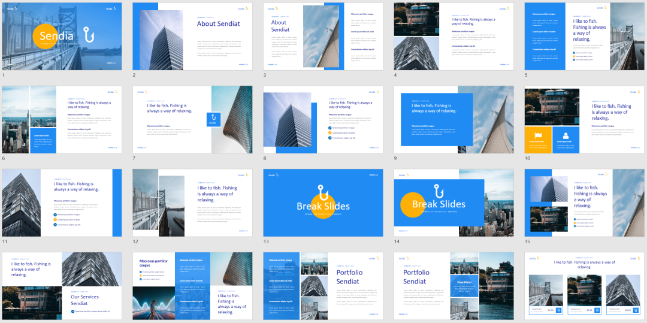Select slide 17 with the neon tunnel photo
This screenshot has width=647, height=323.
[192, 286]
